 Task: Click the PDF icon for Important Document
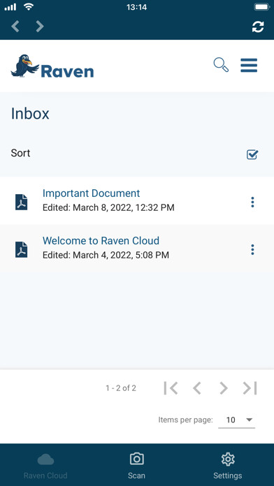[22, 202]
